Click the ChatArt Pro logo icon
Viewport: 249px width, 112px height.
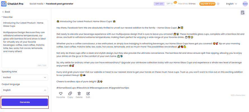[4, 4]
